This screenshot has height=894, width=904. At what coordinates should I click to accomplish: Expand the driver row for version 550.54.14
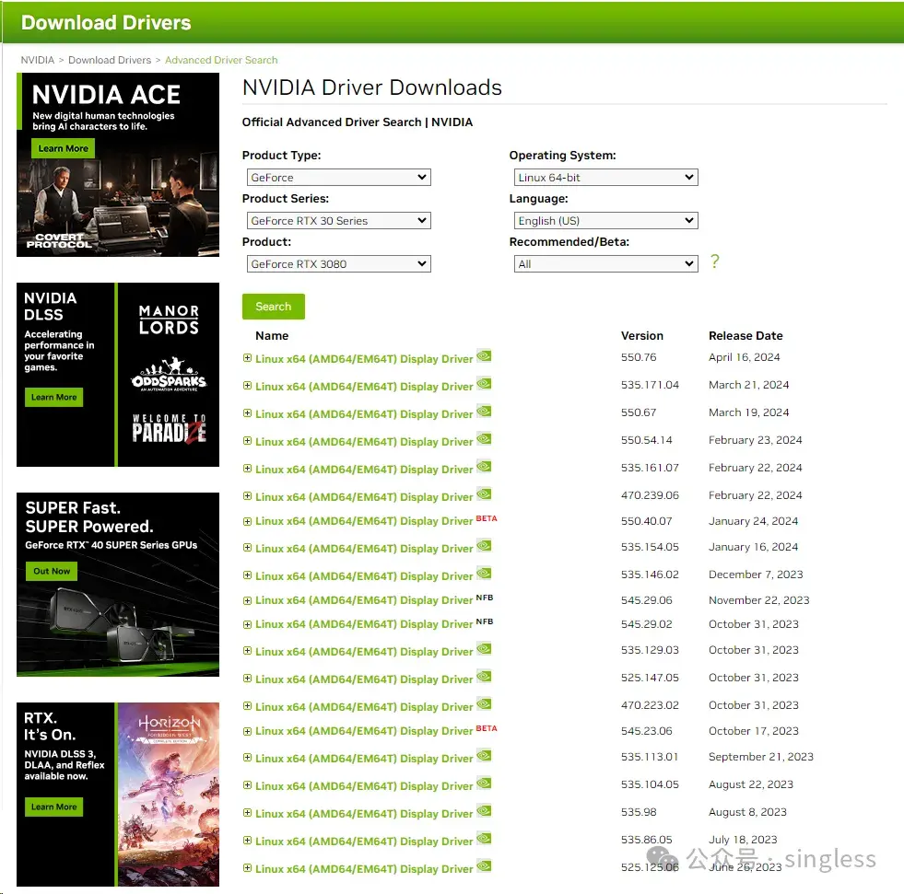(247, 441)
